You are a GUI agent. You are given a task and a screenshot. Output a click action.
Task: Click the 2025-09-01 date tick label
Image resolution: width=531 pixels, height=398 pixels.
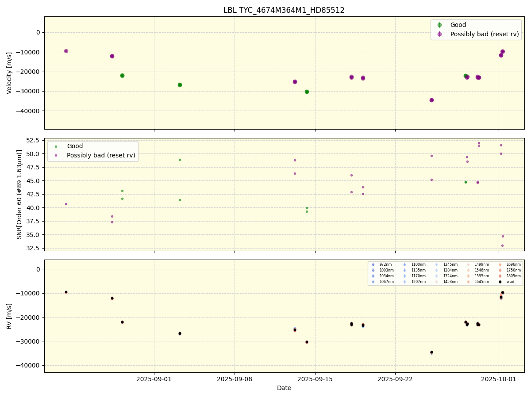pos(154,379)
